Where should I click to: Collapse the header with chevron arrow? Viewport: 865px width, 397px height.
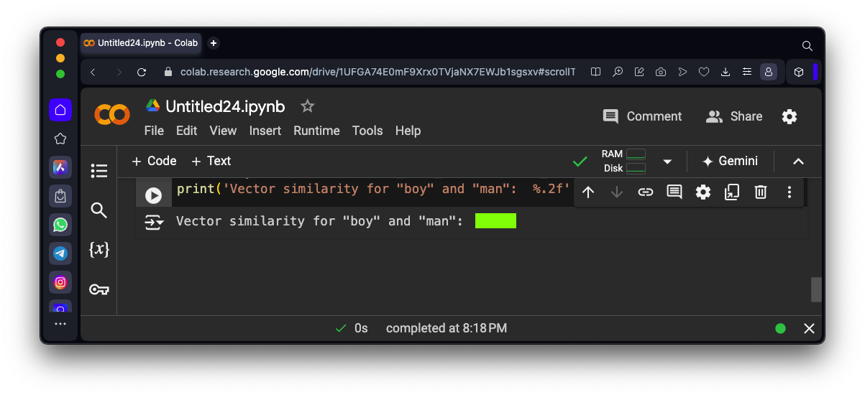(x=798, y=162)
